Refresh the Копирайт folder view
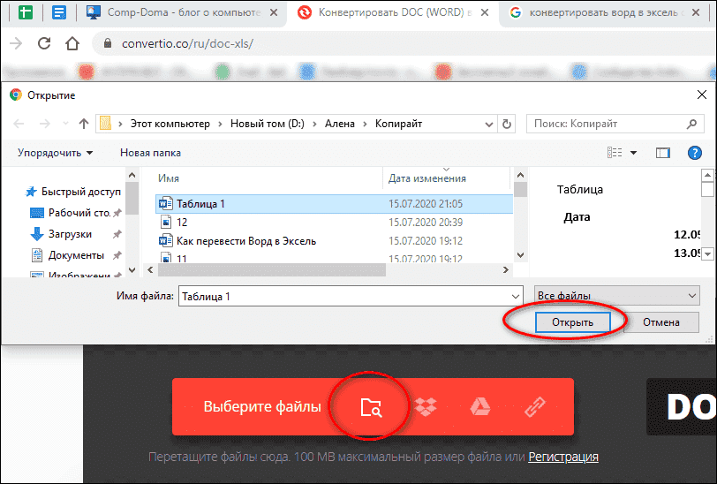The image size is (717, 484). coord(507,124)
